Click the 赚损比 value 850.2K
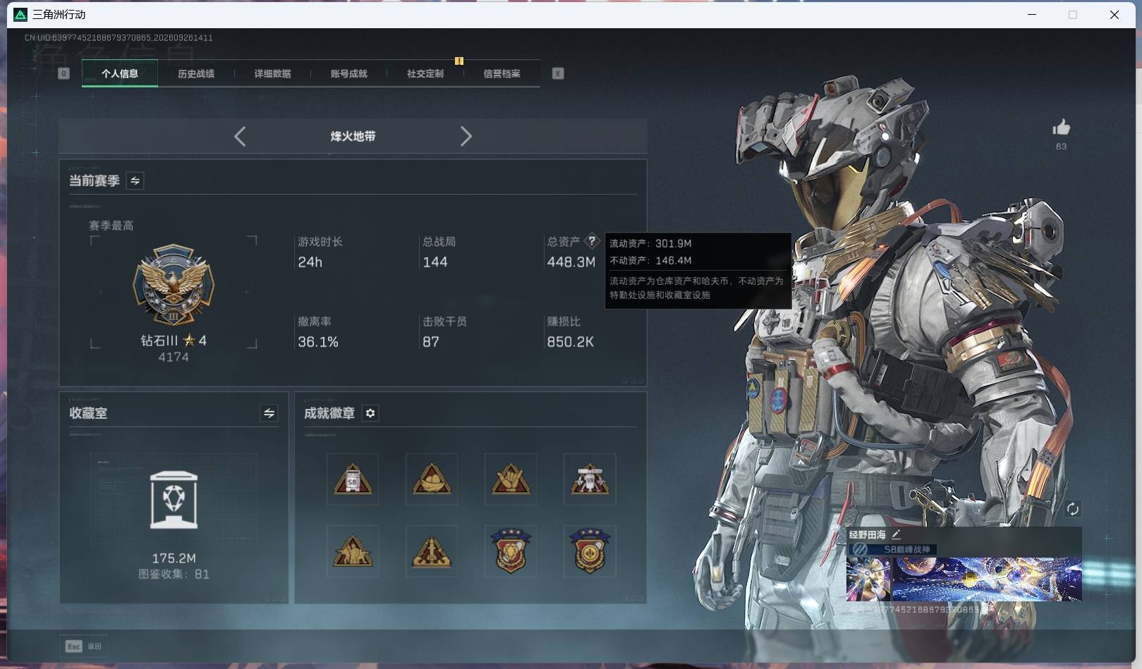Viewport: 1142px width, 669px height. coord(570,342)
